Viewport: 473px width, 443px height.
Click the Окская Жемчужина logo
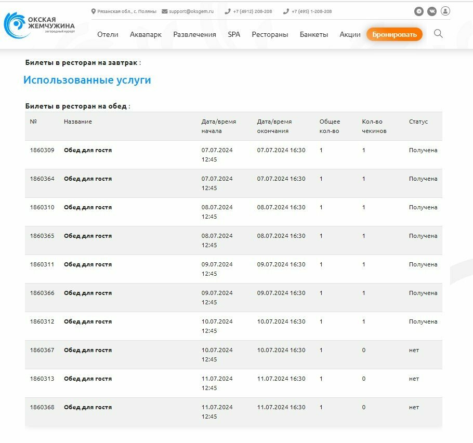[39, 25]
